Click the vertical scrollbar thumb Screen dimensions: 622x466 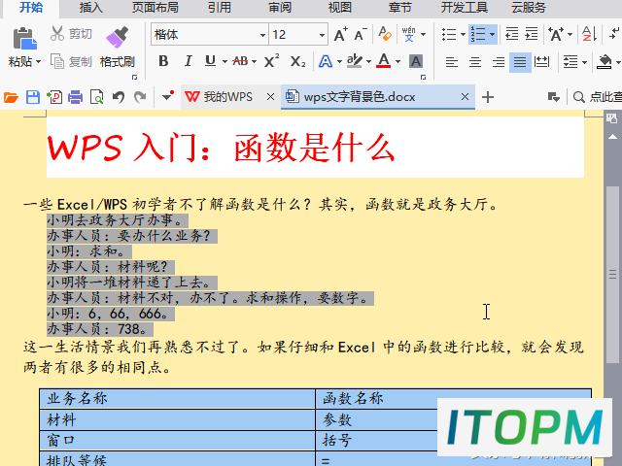pyautogui.click(x=613, y=274)
